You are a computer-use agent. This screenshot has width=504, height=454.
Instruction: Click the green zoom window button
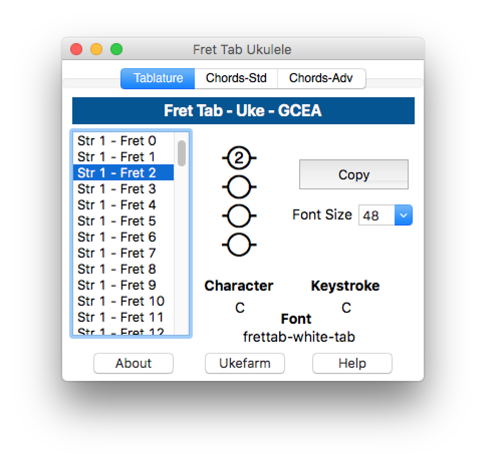[x=116, y=49]
